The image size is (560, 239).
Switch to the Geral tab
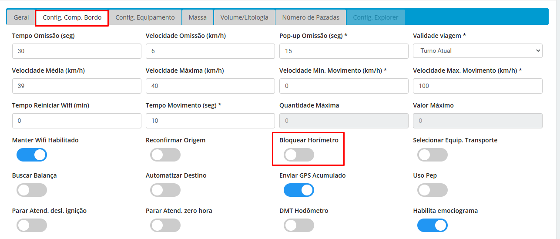coord(21,17)
